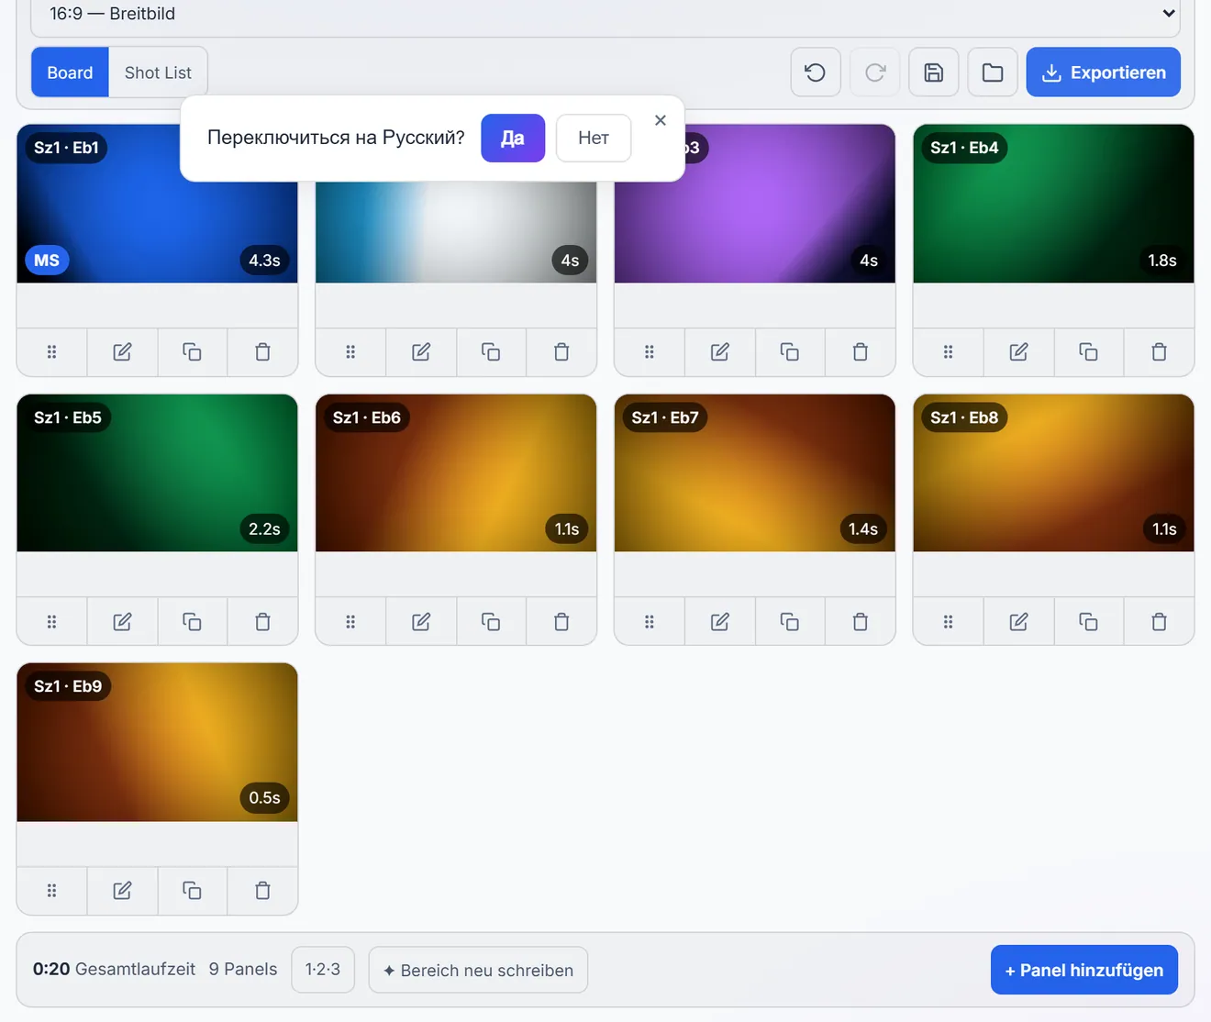Click the 2.2s duration badge on Eb5
This screenshot has width=1211, height=1022.
coord(265,529)
